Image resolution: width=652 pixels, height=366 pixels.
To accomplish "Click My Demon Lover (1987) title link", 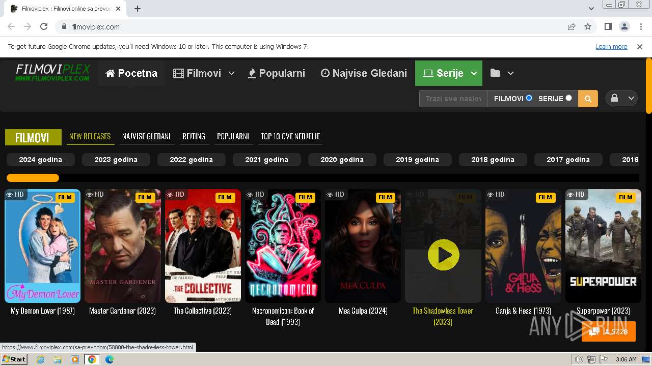I will click(x=43, y=311).
